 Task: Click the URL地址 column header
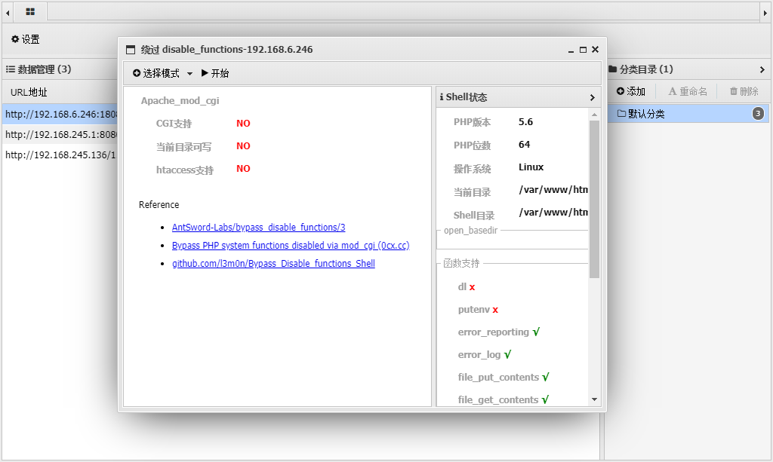[29, 92]
